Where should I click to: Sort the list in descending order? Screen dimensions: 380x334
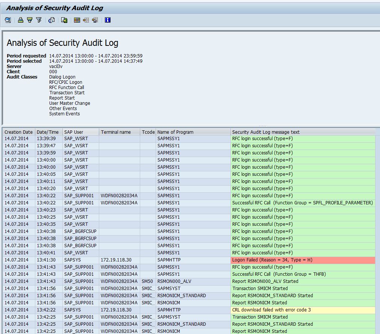pyautogui.click(x=30, y=20)
